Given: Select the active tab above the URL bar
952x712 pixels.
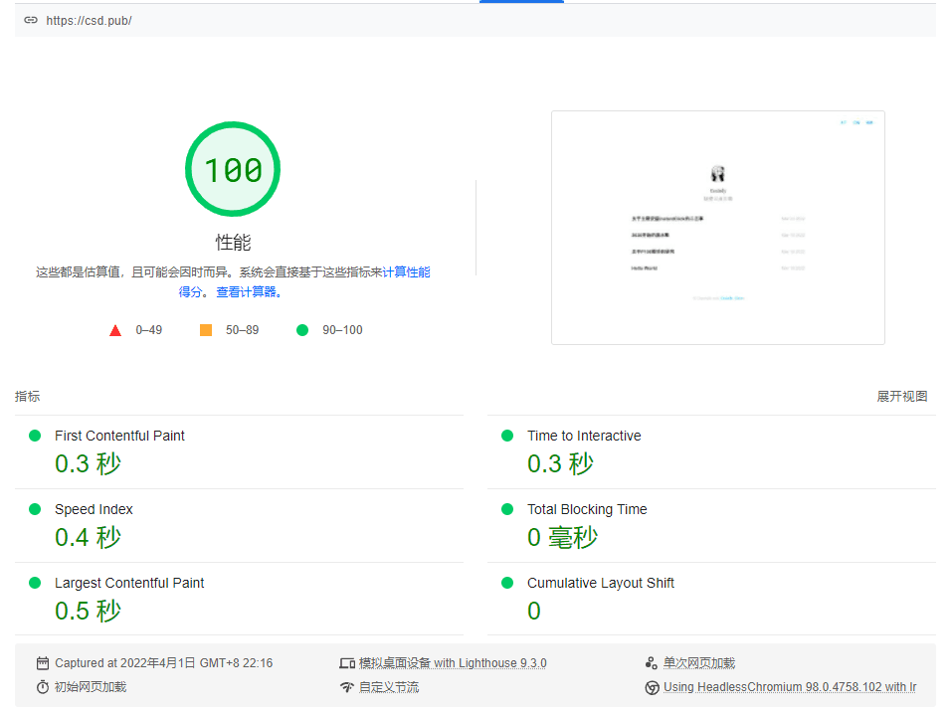Looking at the screenshot, I should [x=521, y=3].
